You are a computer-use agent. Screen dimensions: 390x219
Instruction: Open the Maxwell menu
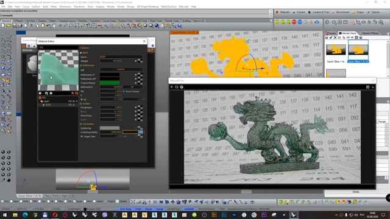[x=183, y=7]
